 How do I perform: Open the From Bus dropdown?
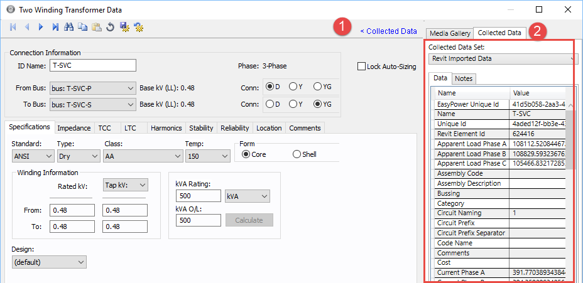pyautogui.click(x=92, y=88)
